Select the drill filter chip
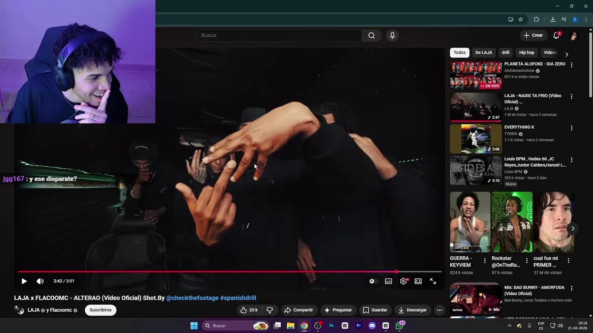 (505, 53)
